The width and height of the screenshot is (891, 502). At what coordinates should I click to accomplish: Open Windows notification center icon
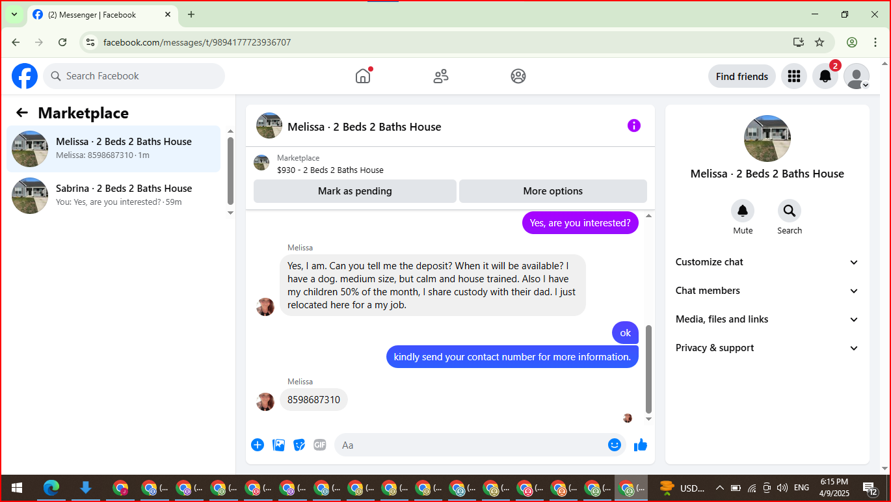[x=870, y=488]
